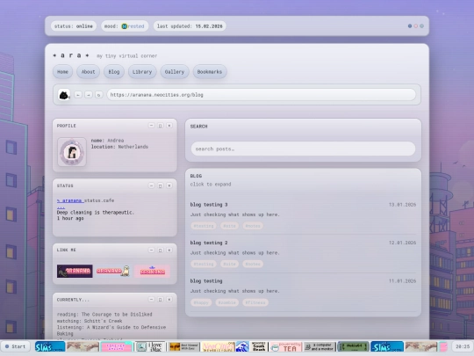Click the 'I love iMac' badge in the taskbar
Screen dimensions: 474x356
point(150,346)
